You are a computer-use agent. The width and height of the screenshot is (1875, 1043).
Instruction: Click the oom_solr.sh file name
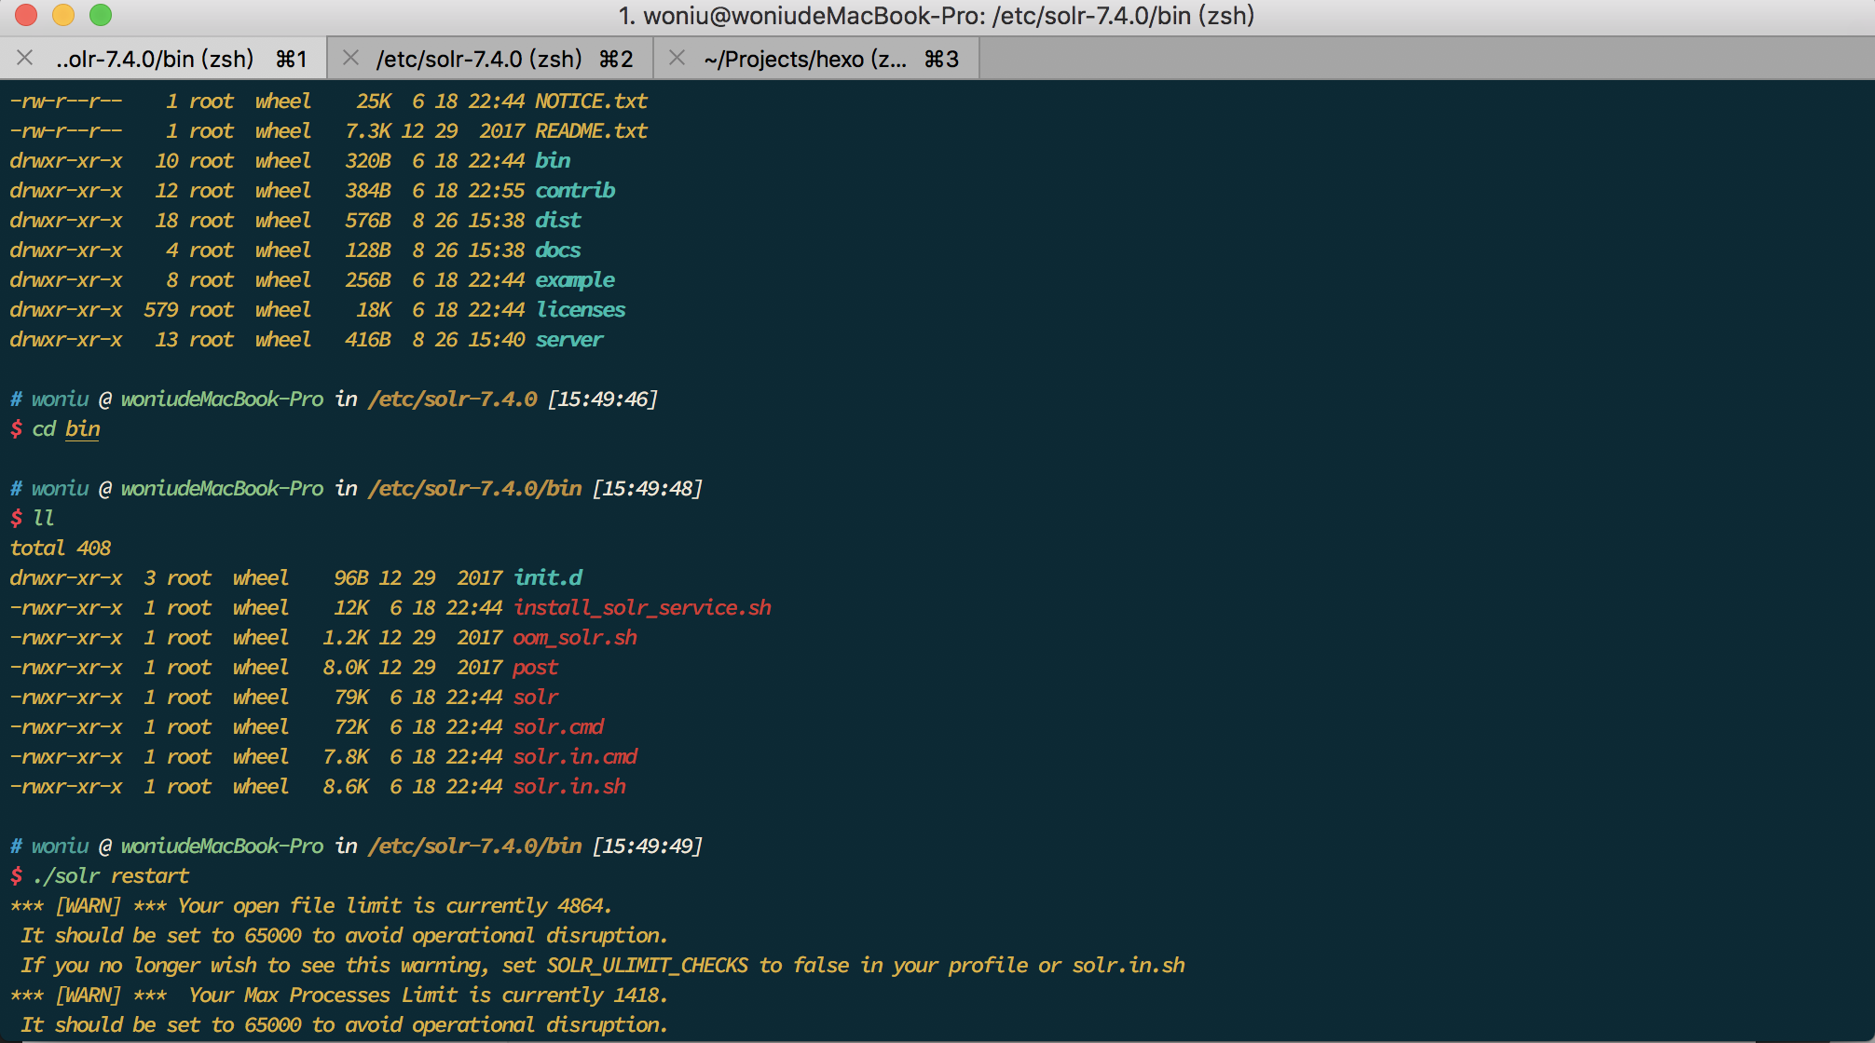(x=575, y=638)
